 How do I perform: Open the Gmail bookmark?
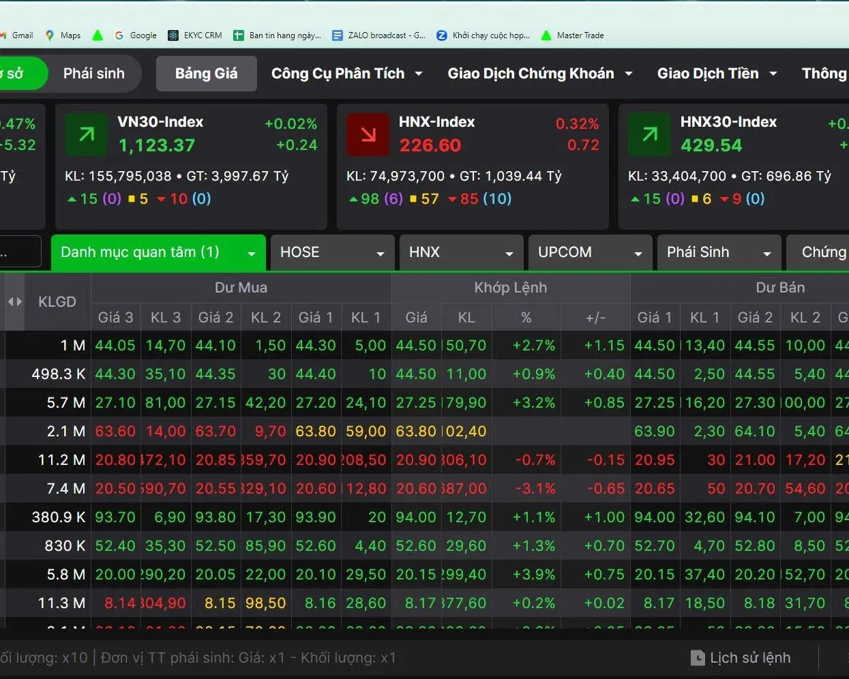(x=16, y=35)
